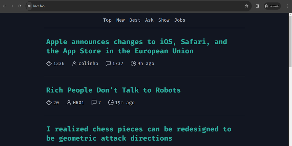Image resolution: width=292 pixels, height=146 pixels.
Task: Click the page vertical scrollbar thumb
Action: tap(290, 42)
